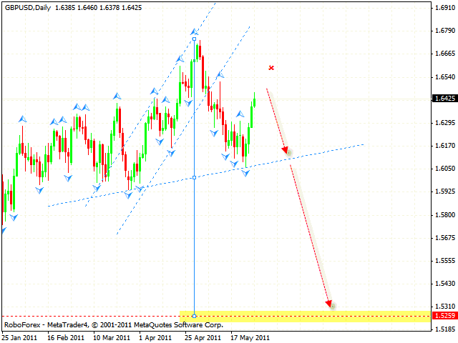Click the 1.5185 price axis label

coord(444,329)
